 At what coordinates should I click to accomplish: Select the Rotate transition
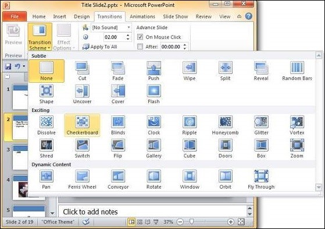[153, 179]
